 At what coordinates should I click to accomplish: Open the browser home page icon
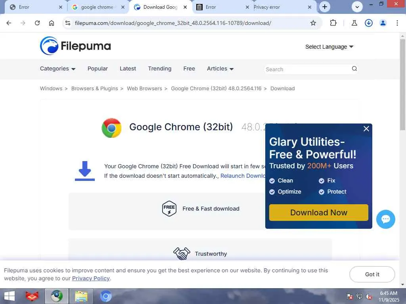click(x=52, y=23)
